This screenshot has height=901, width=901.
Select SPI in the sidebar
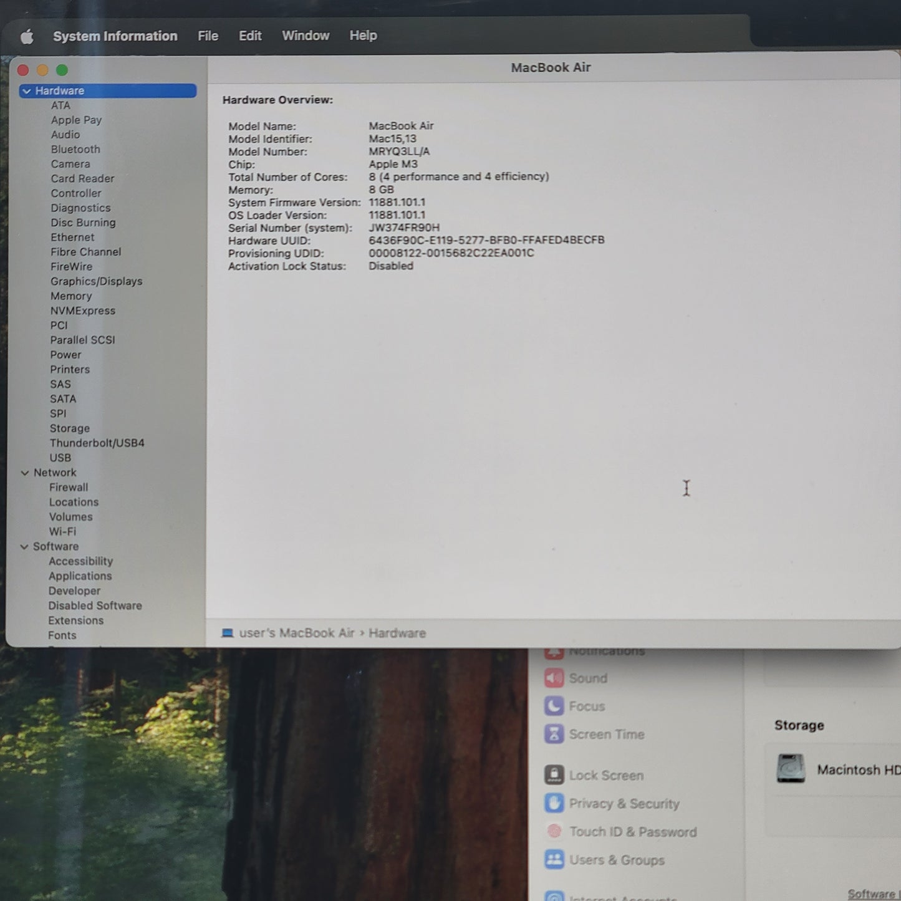tap(58, 413)
